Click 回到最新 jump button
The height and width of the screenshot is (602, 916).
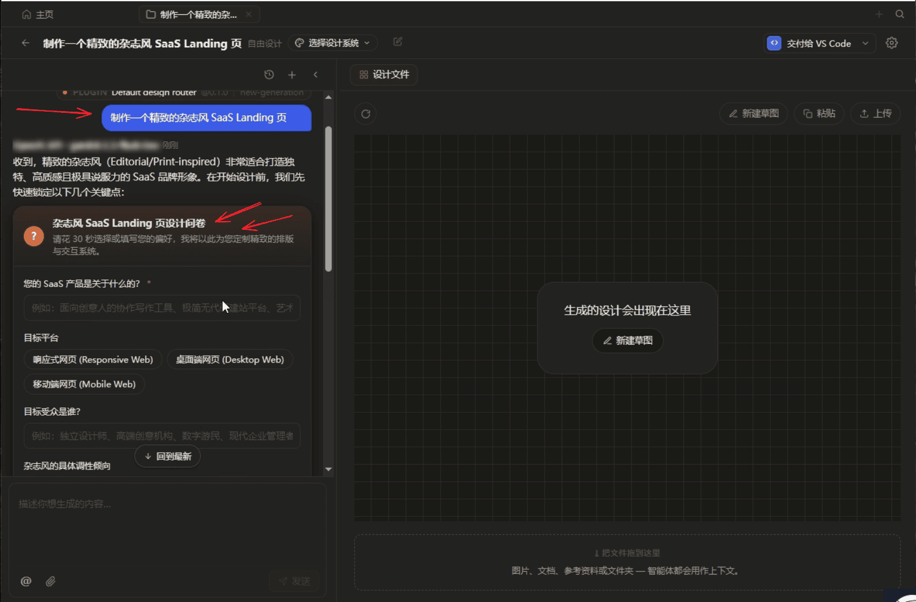168,456
